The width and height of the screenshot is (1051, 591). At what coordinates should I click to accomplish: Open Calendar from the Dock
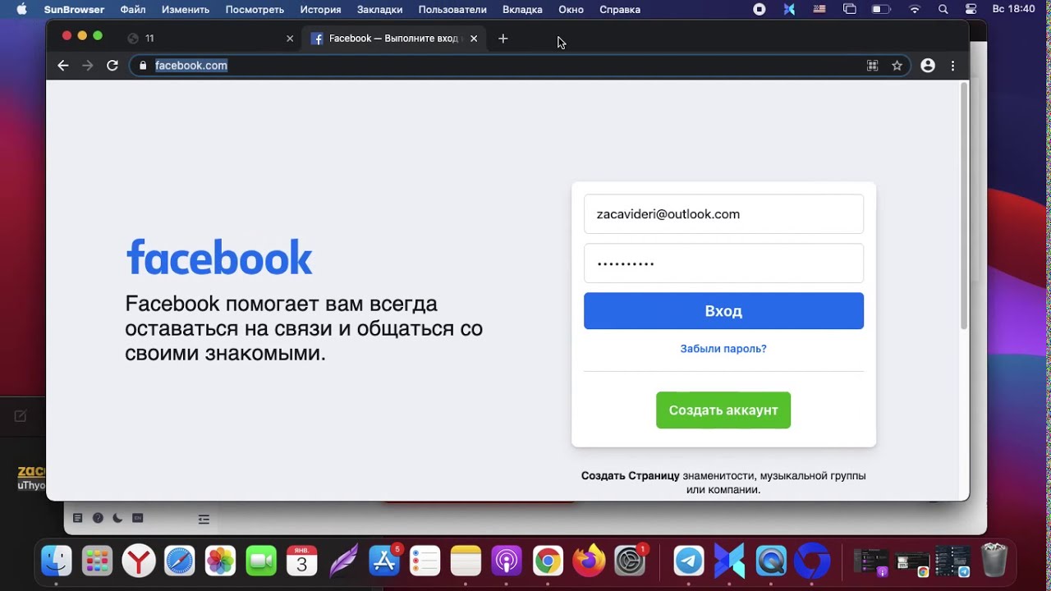click(x=302, y=561)
